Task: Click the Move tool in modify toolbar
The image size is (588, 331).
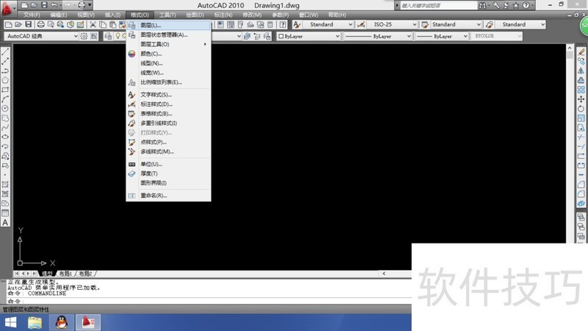Action: (x=581, y=99)
